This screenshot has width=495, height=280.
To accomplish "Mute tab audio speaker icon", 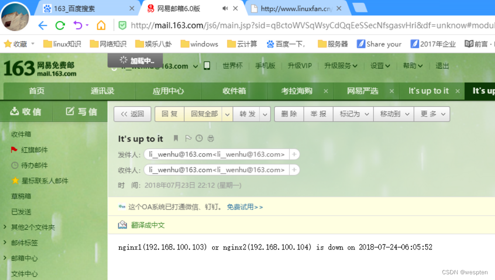I will (x=225, y=9).
